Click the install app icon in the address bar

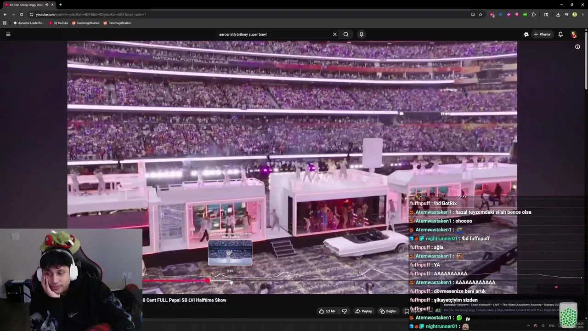pyautogui.click(x=473, y=14)
